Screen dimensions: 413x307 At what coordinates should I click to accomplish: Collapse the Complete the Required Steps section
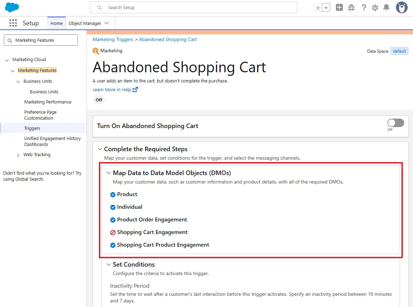point(100,149)
